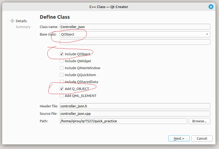Close the C++ Class dialog
Viewport: 219px width, 149px height.
pos(211,7)
